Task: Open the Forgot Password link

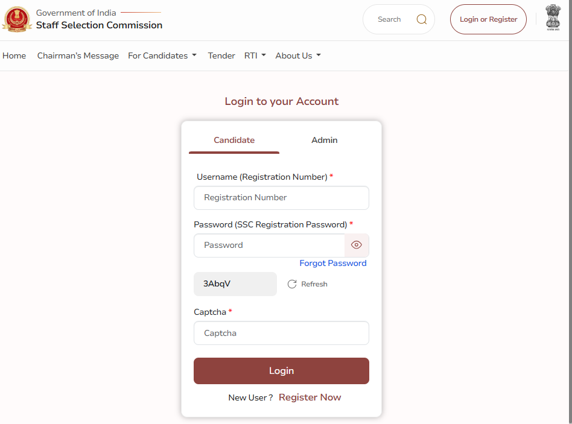Action: point(332,263)
